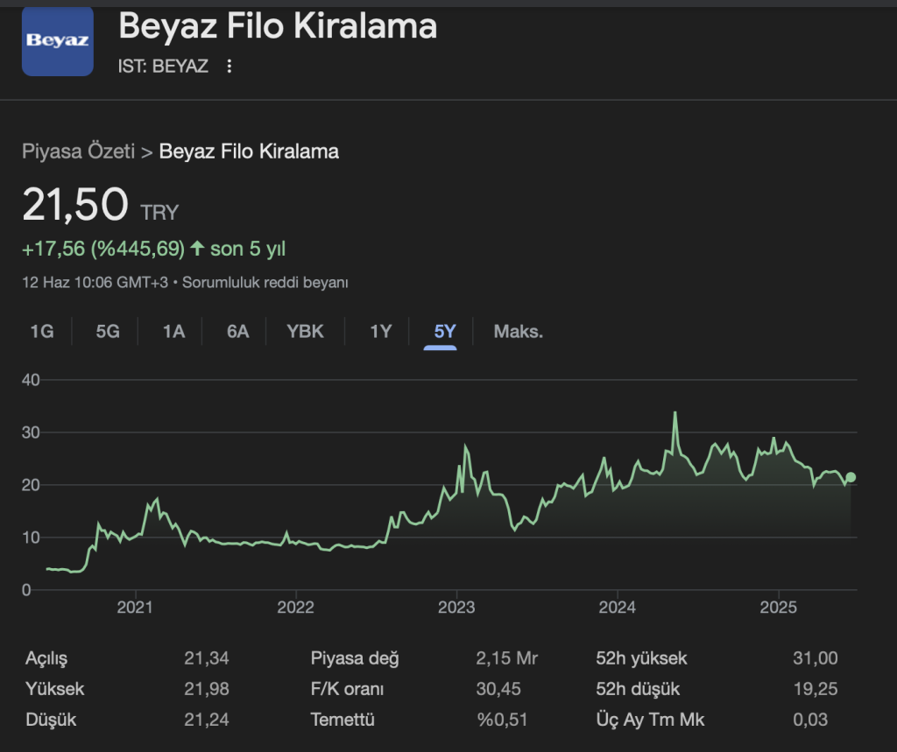Switch to the 5G time range
897x752 pixels.
click(x=108, y=332)
